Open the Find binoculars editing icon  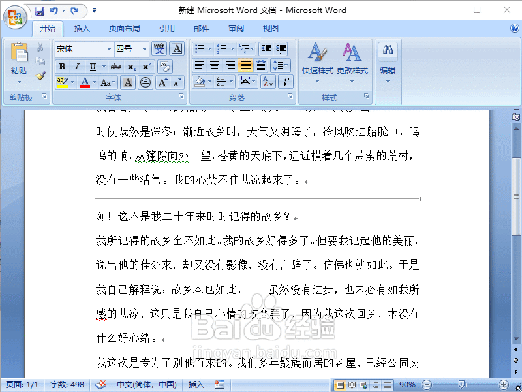[388, 50]
